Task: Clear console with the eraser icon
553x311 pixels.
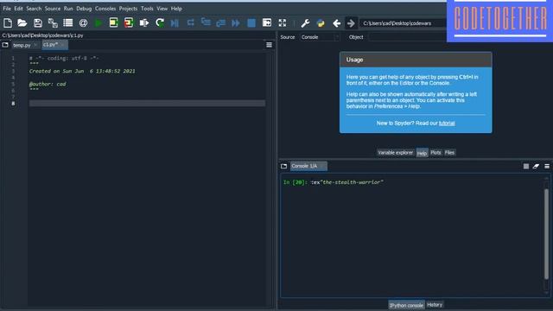Action: tap(536, 166)
